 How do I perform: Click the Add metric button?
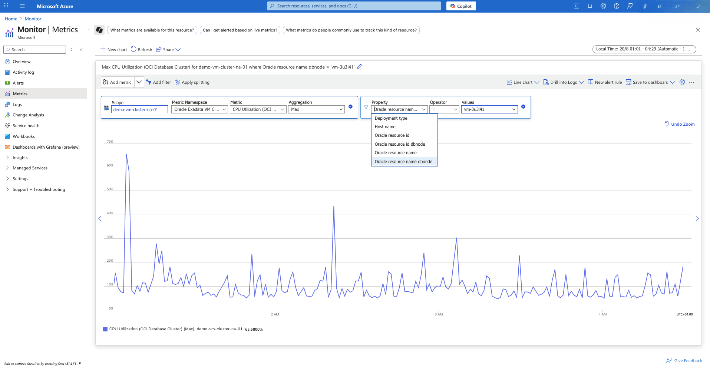(118, 82)
